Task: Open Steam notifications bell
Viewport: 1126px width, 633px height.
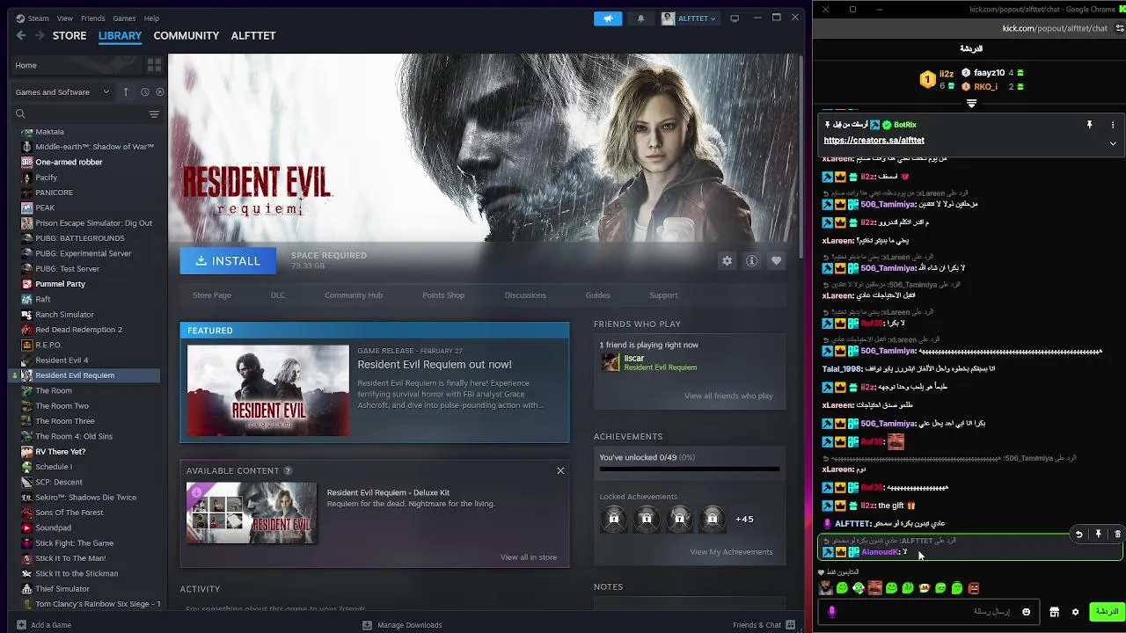Action: (x=640, y=18)
